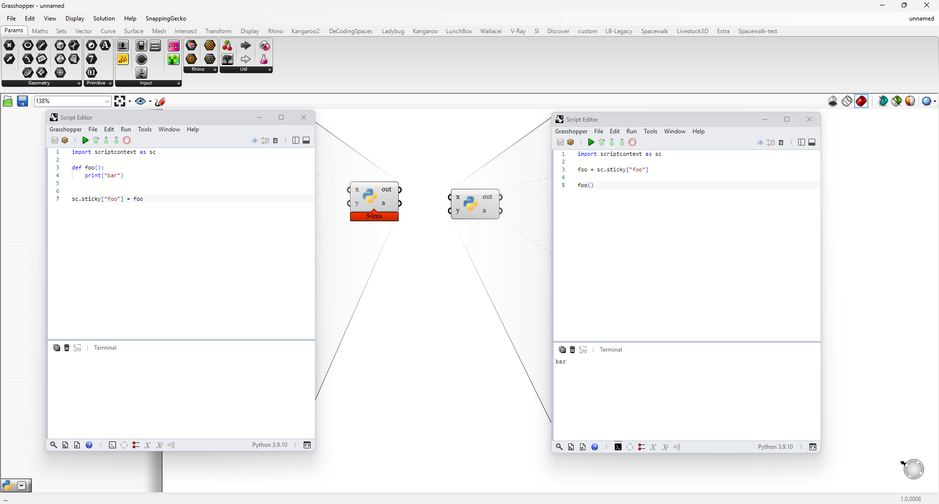Image resolution: width=939 pixels, height=504 pixels.
Task: Open the eye preview dropdown arrow
Action: point(150,102)
